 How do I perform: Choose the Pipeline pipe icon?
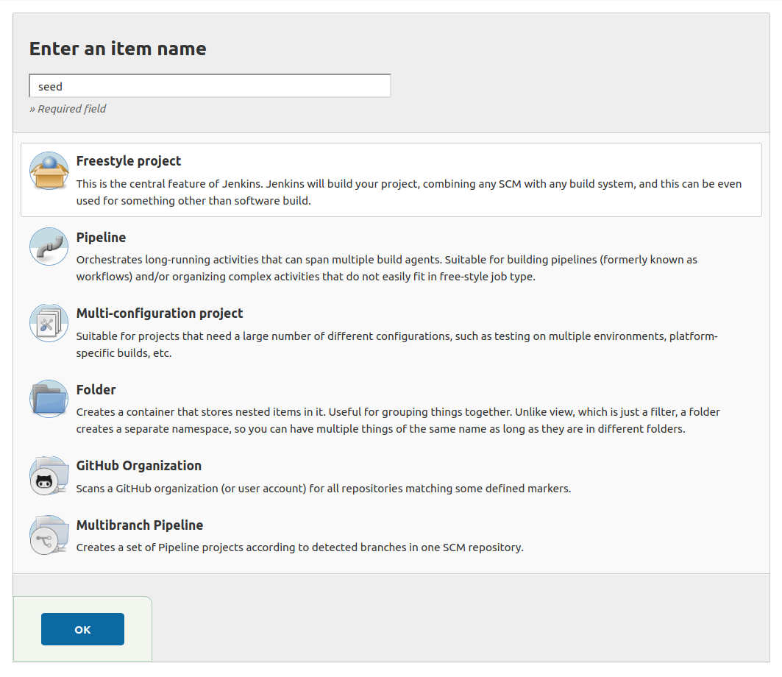point(49,247)
